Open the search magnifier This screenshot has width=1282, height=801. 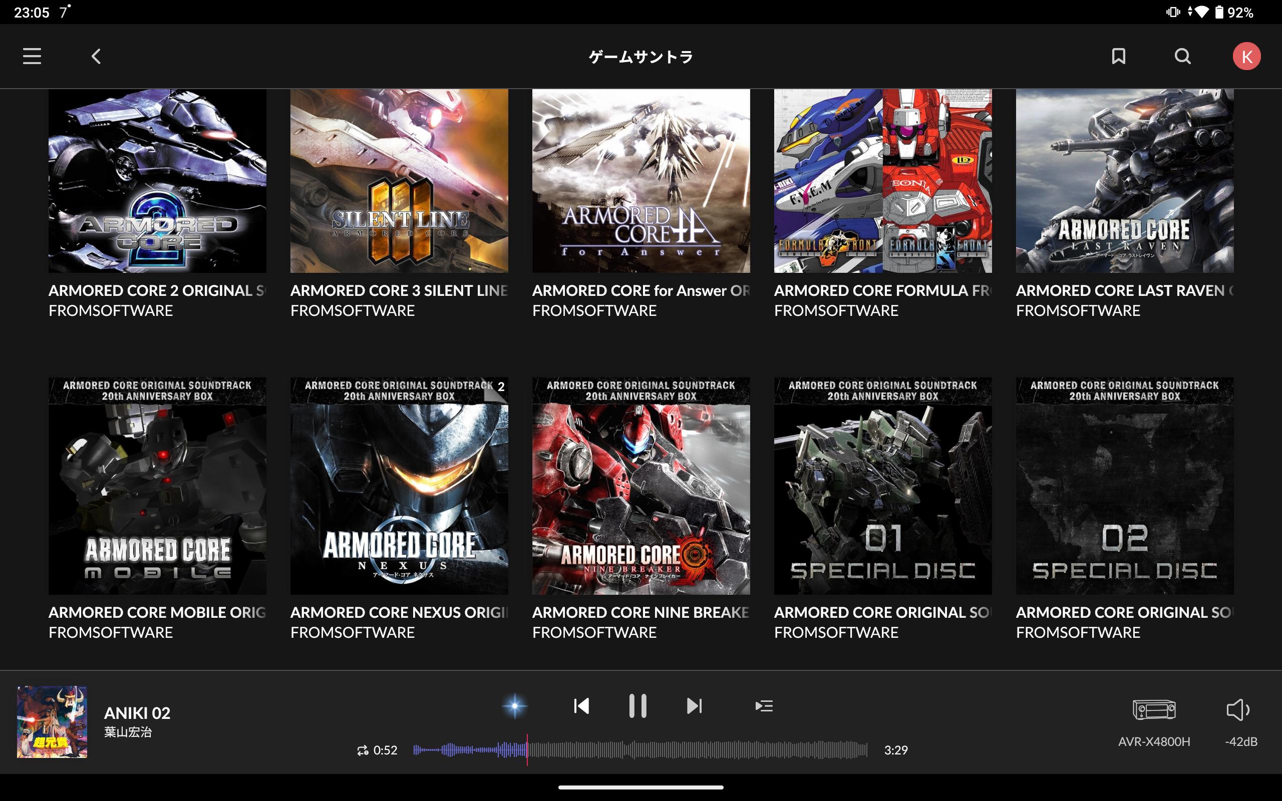[1182, 56]
